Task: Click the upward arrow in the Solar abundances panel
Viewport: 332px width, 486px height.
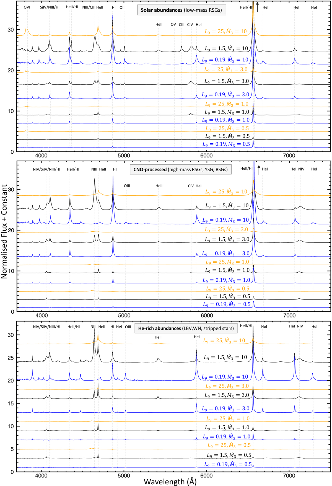Action: click(257, 7)
